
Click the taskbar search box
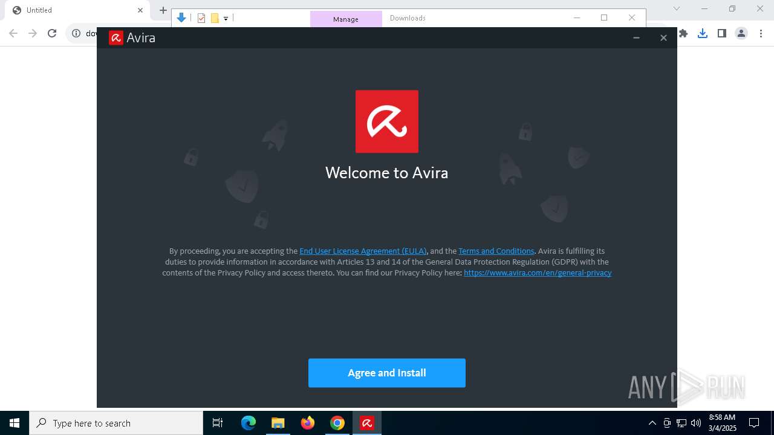pyautogui.click(x=116, y=423)
